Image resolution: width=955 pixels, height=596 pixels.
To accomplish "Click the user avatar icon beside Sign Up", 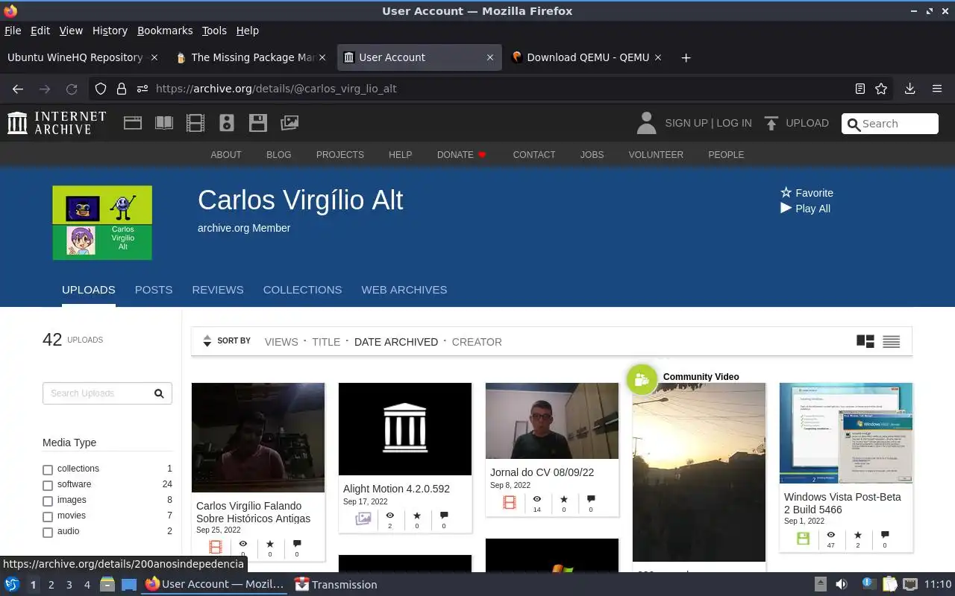I will click(646, 123).
